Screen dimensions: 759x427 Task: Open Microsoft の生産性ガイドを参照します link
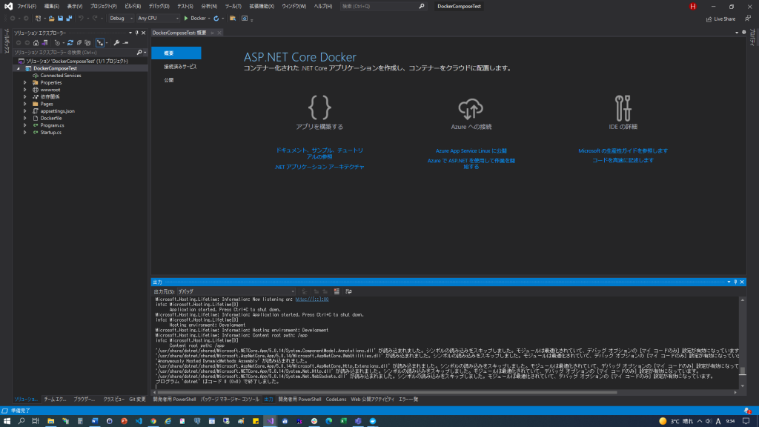(623, 151)
